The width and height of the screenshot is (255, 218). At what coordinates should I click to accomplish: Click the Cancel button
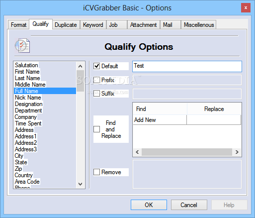[x=189, y=205]
